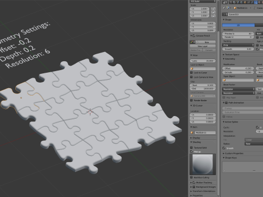
Task: Click the New Layer button
Action: tap(203, 46)
